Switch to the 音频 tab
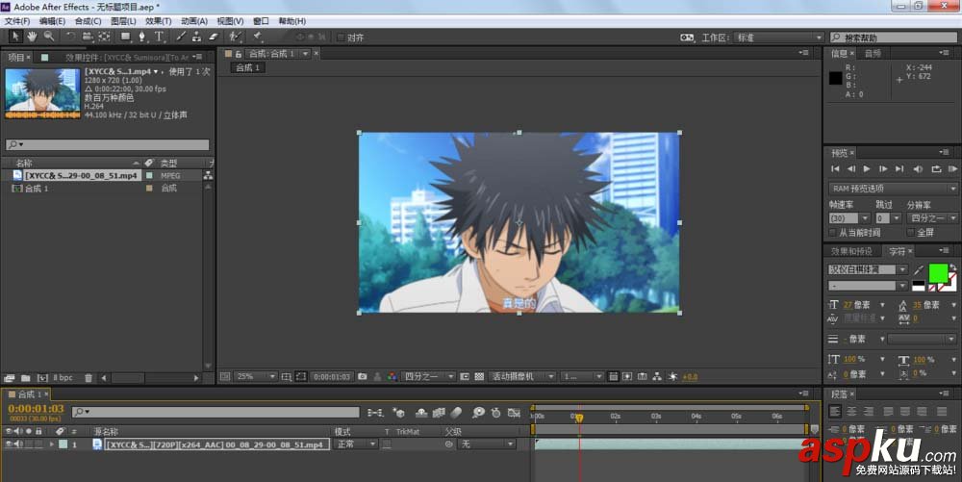 coord(873,53)
